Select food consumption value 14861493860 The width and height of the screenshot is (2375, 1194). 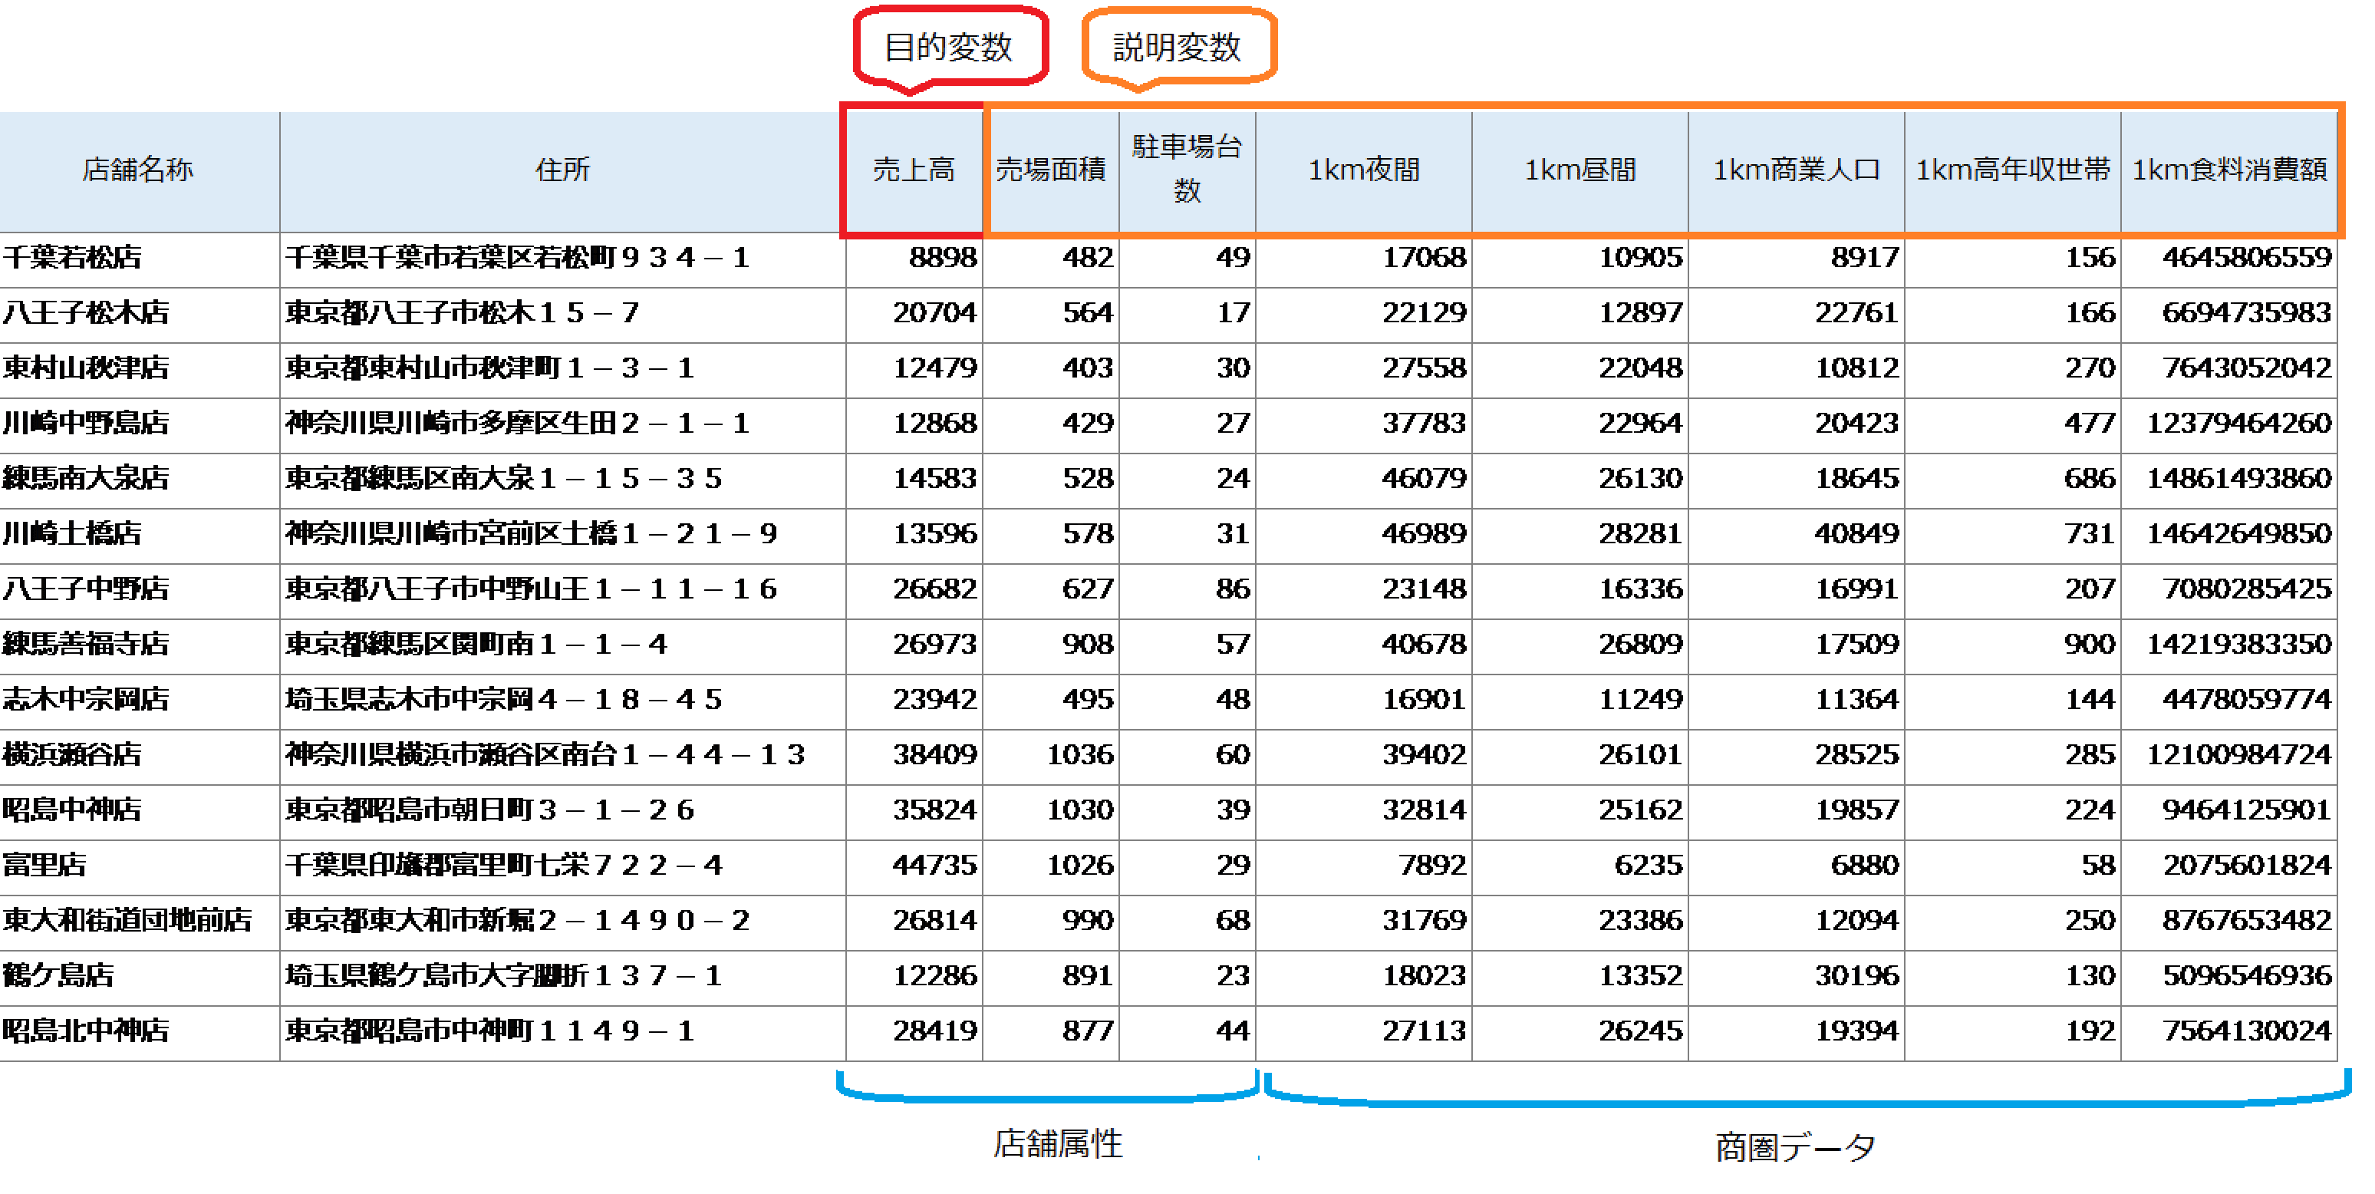2238,479
